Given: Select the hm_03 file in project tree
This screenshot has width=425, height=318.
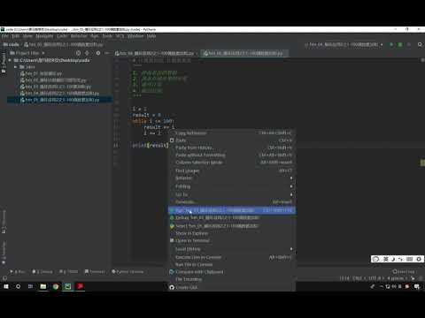Looking at the screenshot, I should pos(56,87).
